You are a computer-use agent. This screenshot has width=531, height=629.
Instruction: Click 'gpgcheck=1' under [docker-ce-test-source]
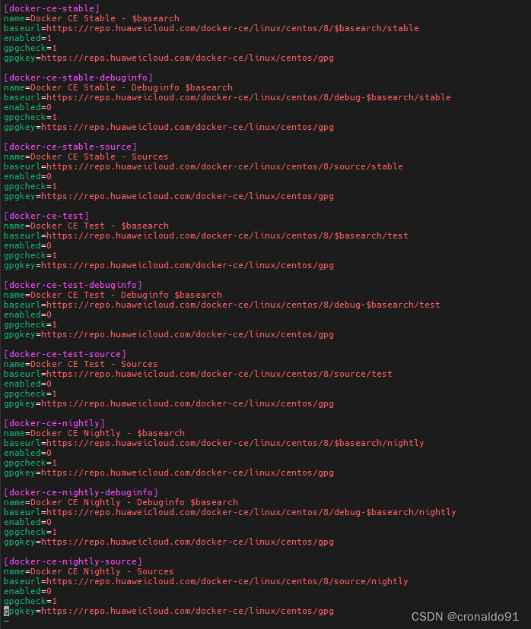point(30,394)
